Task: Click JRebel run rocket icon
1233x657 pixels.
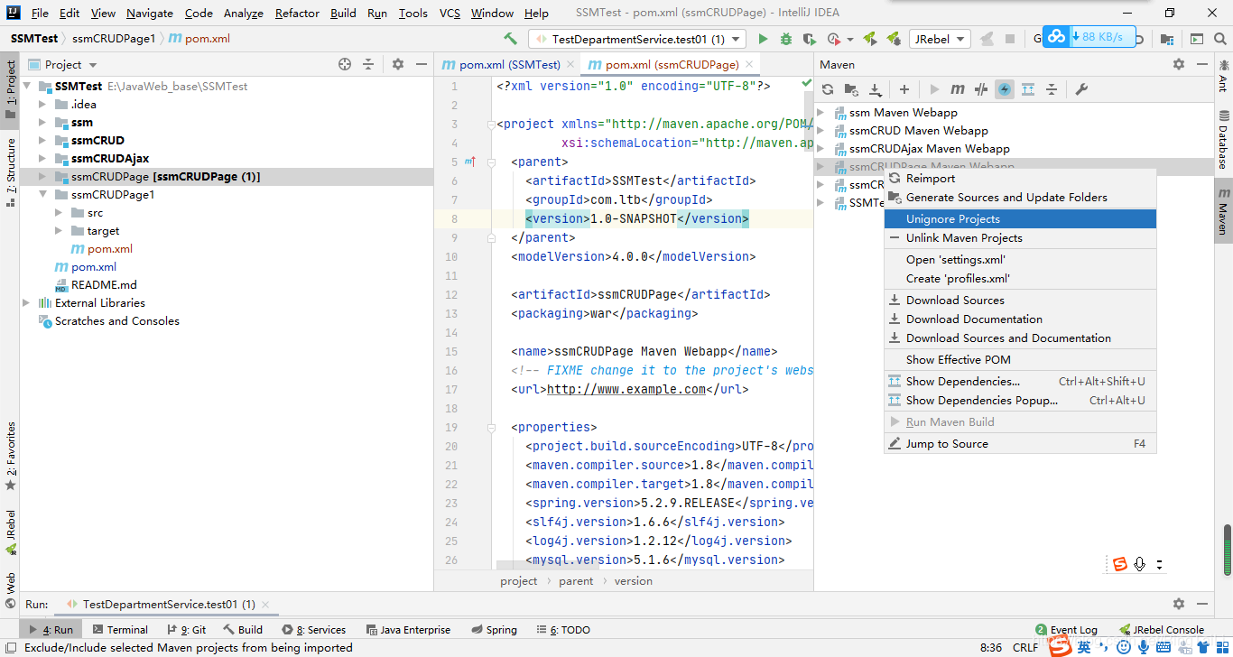Action: pyautogui.click(x=870, y=39)
